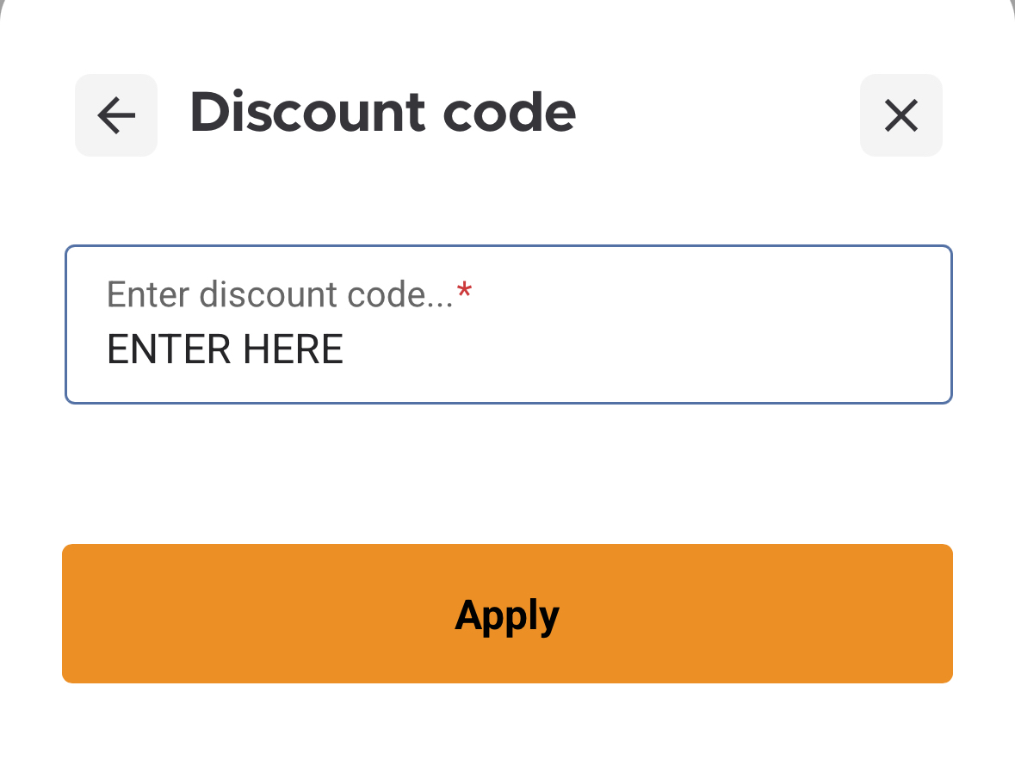
Task: Apply the entered discount code
Action: pyautogui.click(x=507, y=614)
